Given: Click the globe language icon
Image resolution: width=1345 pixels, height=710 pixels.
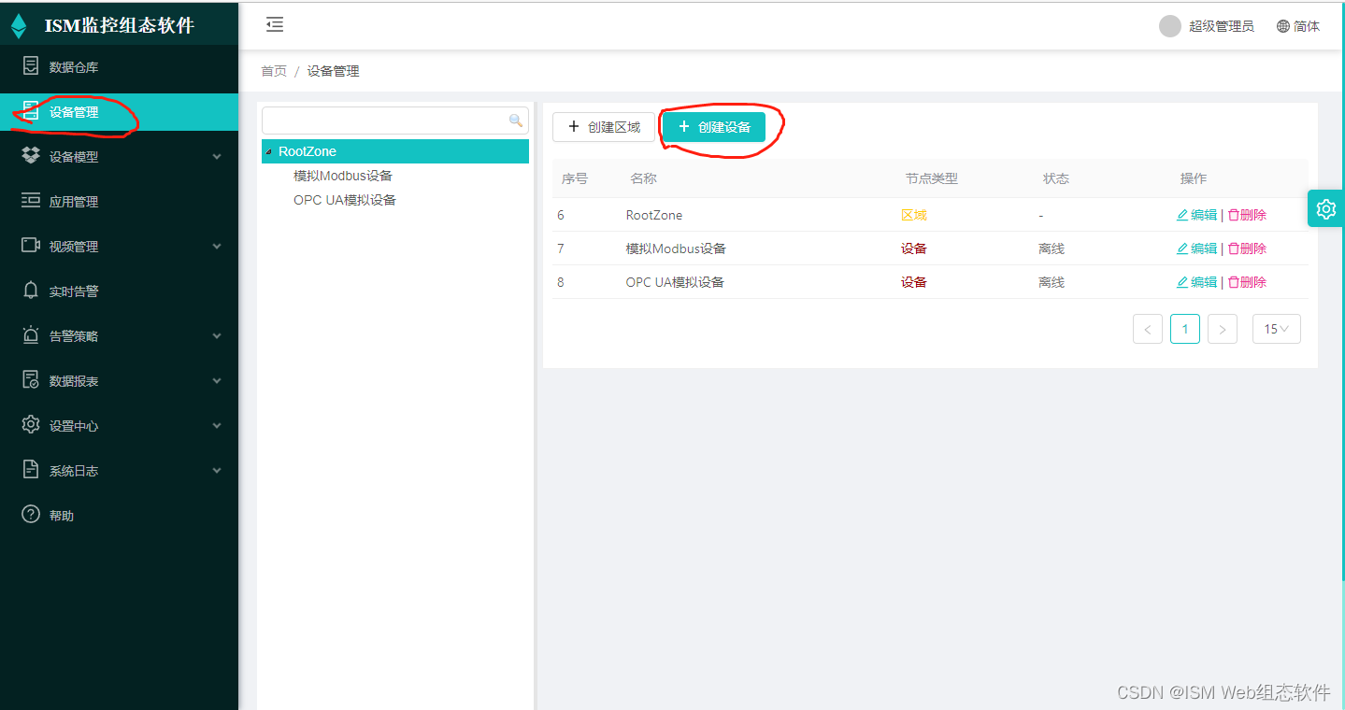Looking at the screenshot, I should coord(1283,26).
